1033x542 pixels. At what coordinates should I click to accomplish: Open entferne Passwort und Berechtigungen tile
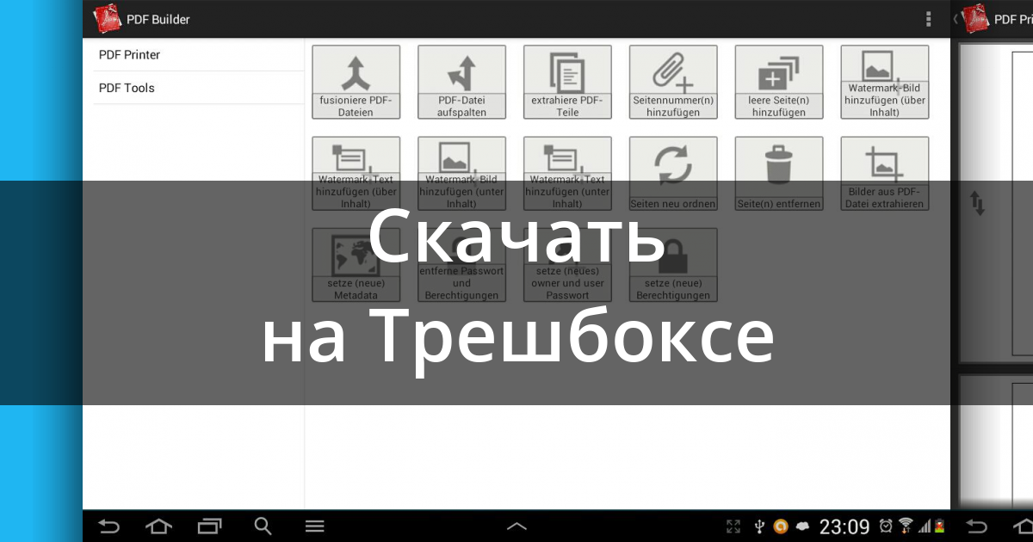pyautogui.click(x=461, y=265)
